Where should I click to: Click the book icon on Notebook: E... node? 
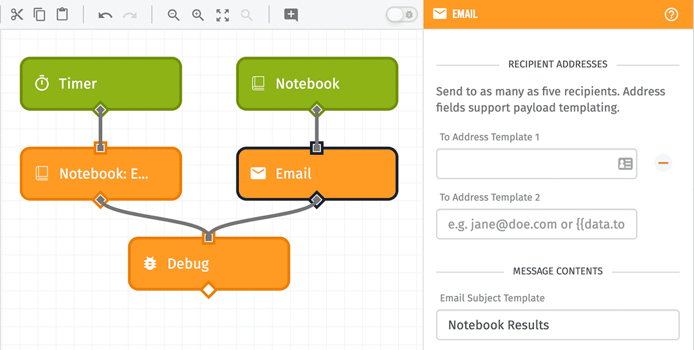(42, 173)
